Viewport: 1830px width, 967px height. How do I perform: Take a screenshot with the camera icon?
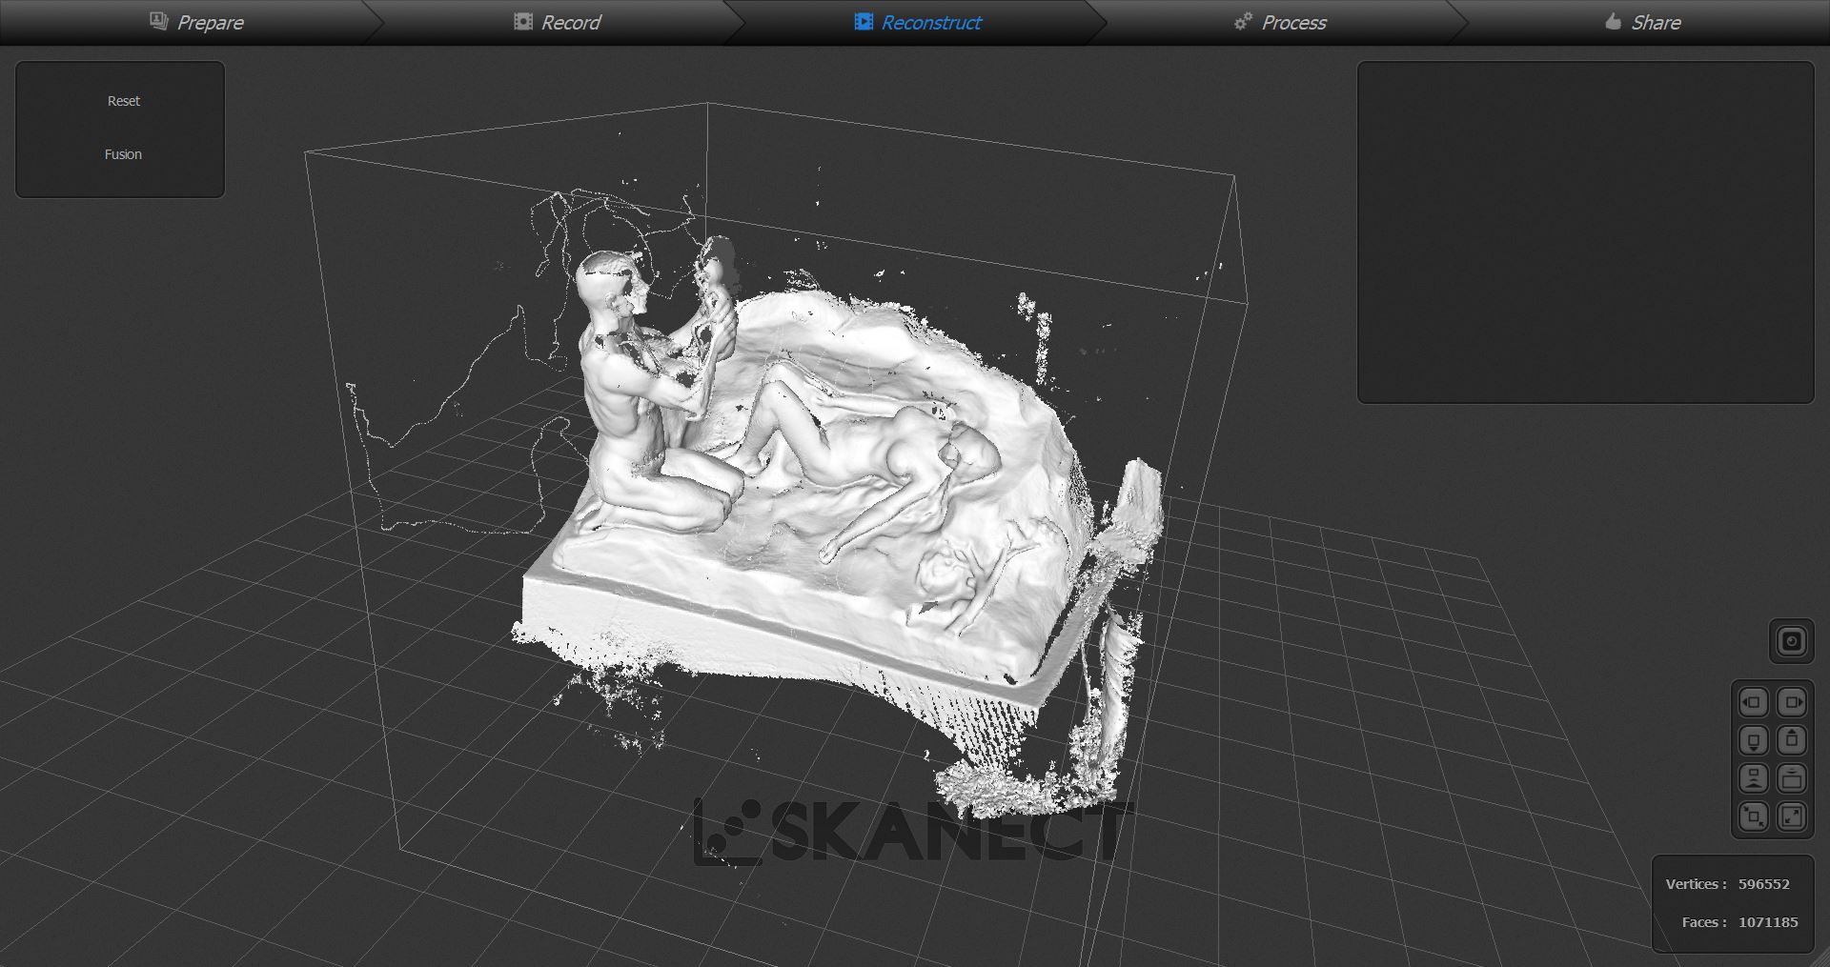coord(1791,641)
